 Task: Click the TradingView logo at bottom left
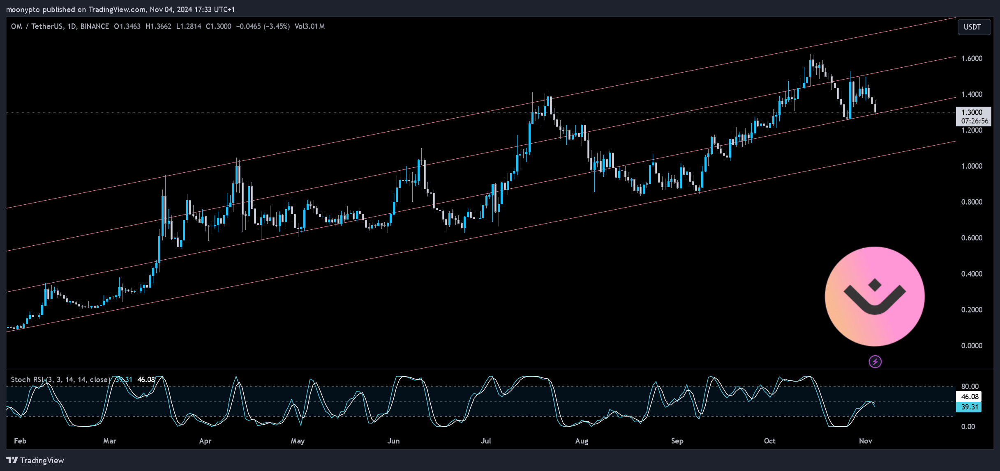[x=35, y=460]
